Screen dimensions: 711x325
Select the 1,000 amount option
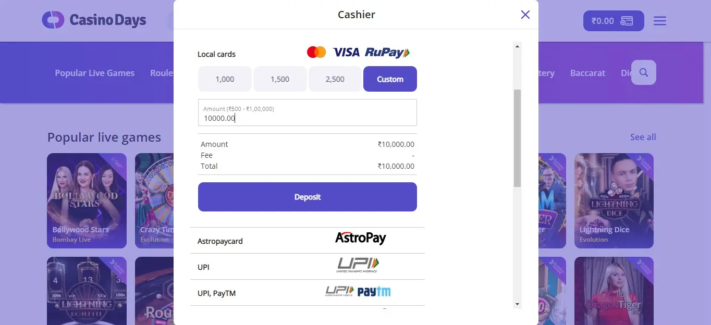click(225, 79)
